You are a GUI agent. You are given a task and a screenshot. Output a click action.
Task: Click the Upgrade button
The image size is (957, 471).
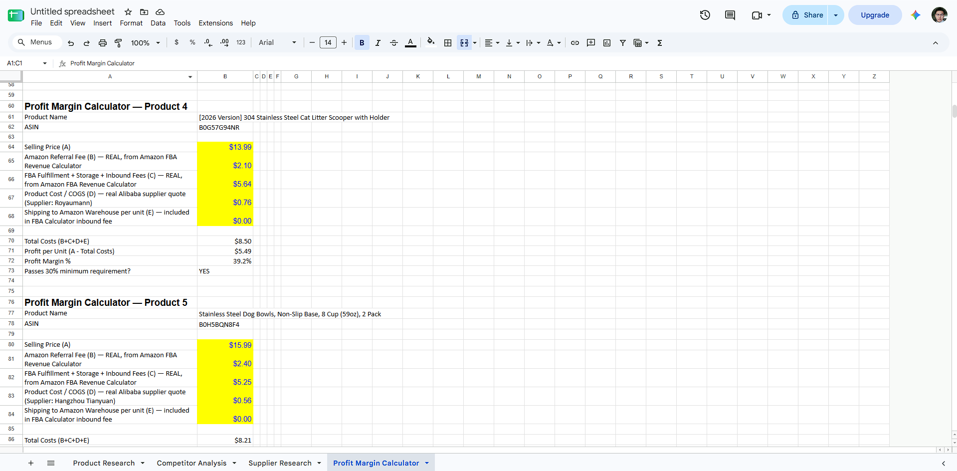[875, 15]
